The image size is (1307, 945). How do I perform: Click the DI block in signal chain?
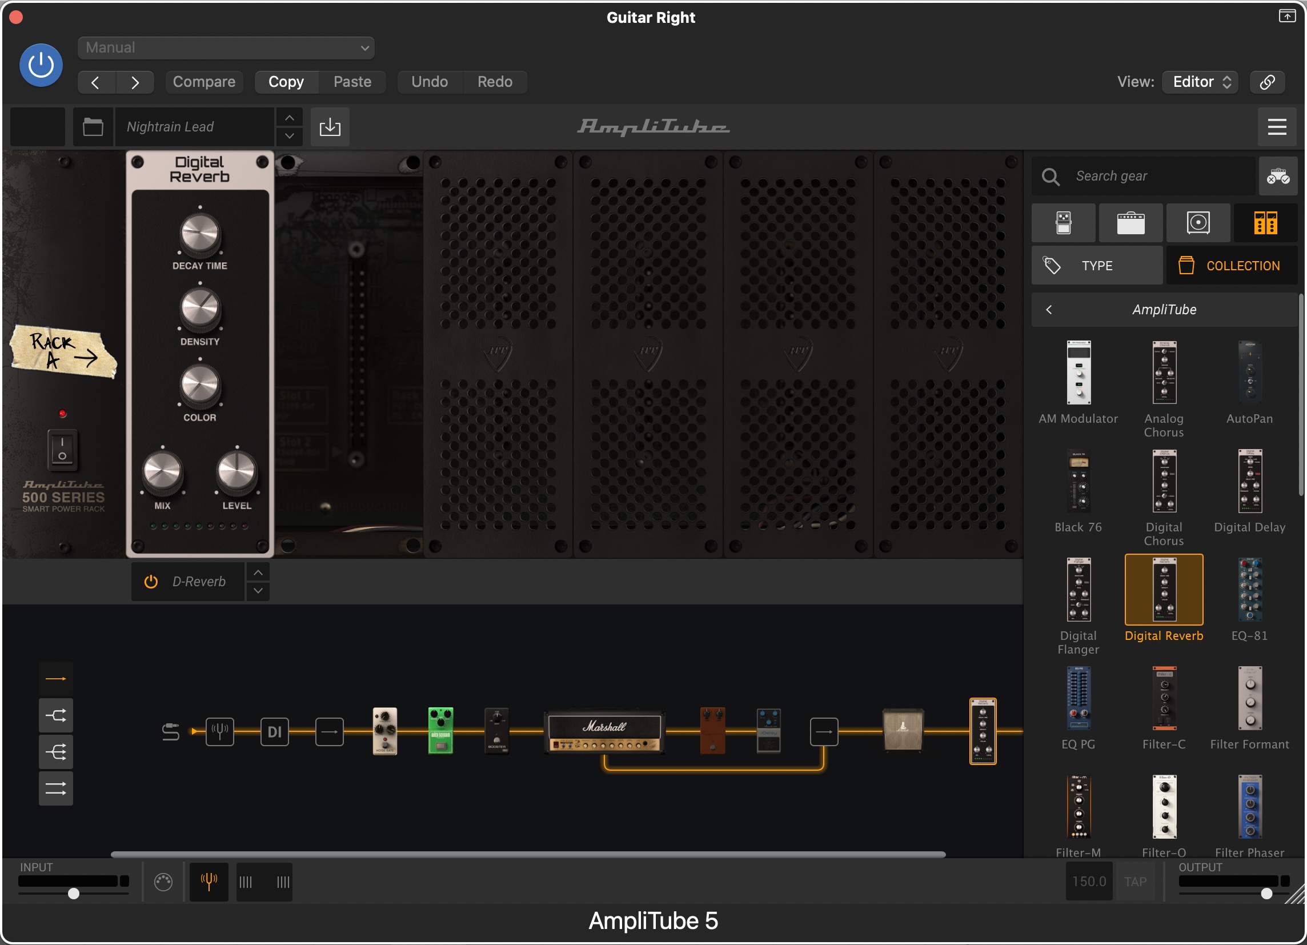tap(274, 732)
